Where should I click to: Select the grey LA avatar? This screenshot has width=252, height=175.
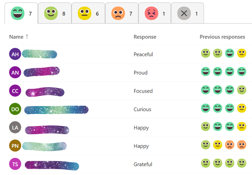point(15,127)
